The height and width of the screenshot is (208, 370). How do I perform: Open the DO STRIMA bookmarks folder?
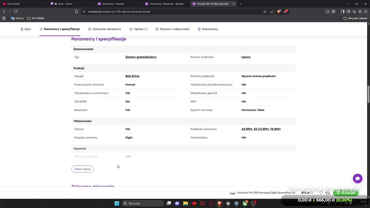(x=36, y=18)
